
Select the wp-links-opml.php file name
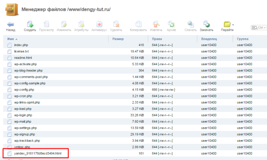tap(27, 102)
